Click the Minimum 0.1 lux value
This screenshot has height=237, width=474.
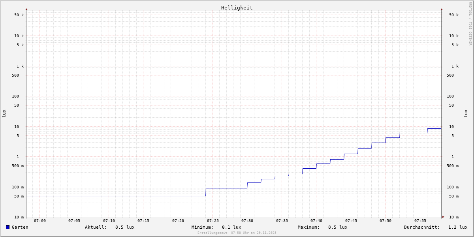click(x=231, y=227)
